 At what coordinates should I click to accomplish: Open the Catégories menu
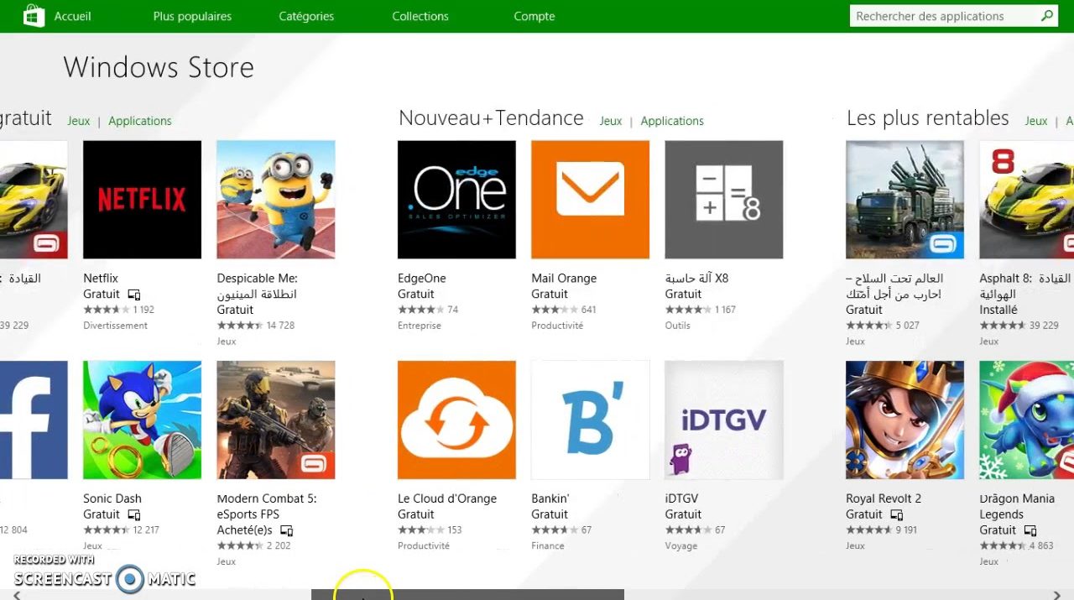coord(306,16)
